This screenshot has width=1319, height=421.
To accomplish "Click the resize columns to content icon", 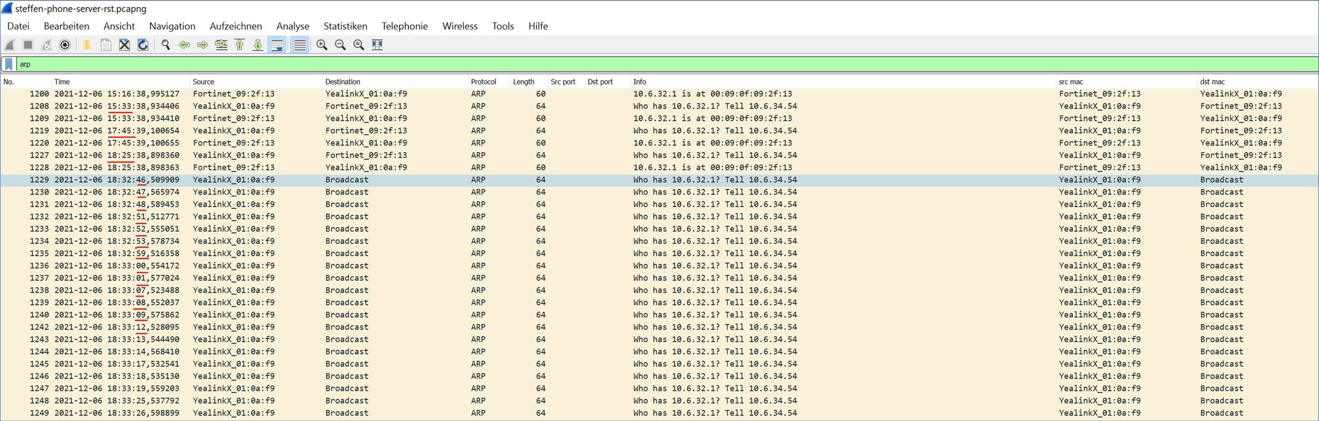I will [377, 45].
